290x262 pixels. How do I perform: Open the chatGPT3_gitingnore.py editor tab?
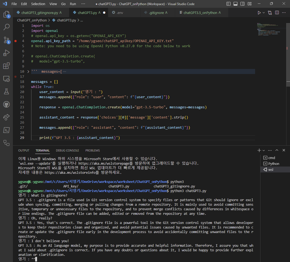tap(41, 13)
